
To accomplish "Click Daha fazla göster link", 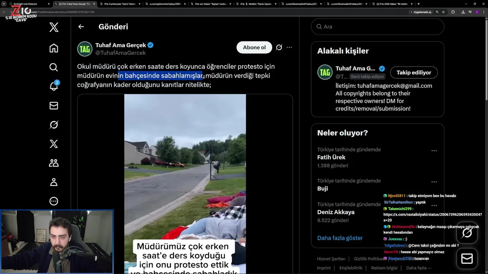I will click(340, 238).
